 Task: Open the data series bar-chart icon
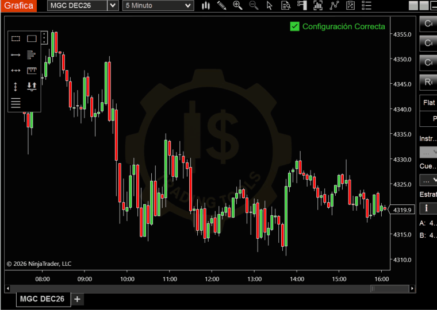318,6
